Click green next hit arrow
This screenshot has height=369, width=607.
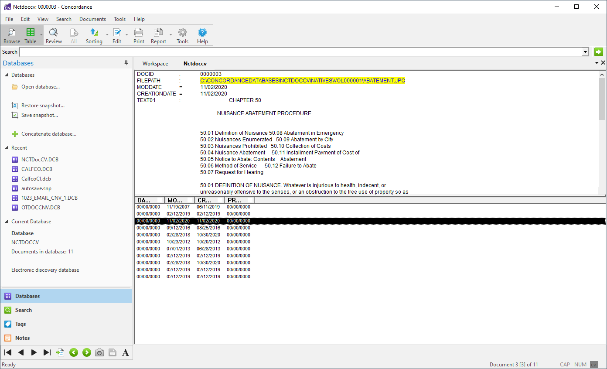[x=87, y=352]
